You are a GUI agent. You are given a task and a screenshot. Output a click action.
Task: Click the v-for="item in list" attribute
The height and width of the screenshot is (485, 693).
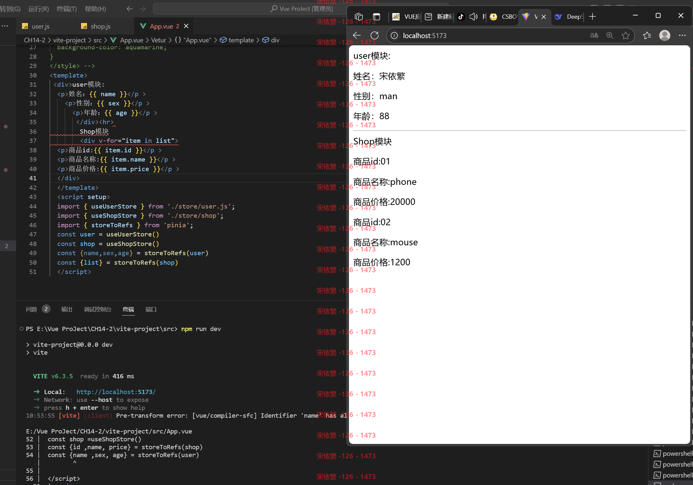tap(136, 141)
